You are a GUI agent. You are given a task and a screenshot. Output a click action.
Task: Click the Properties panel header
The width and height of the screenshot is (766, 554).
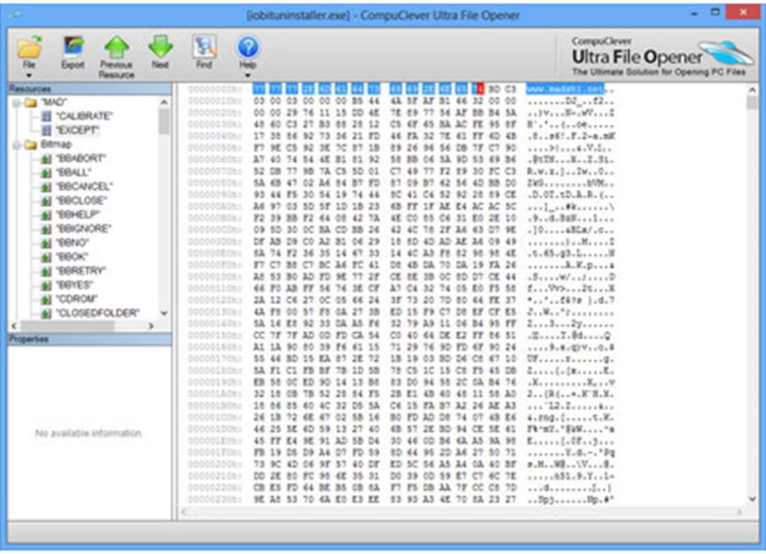coord(90,339)
